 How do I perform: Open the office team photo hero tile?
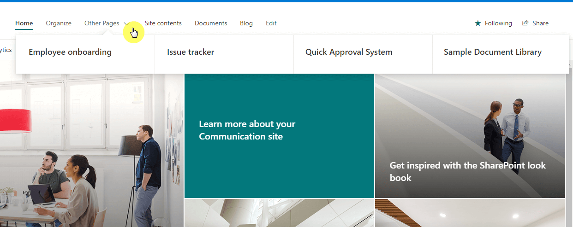click(92, 150)
